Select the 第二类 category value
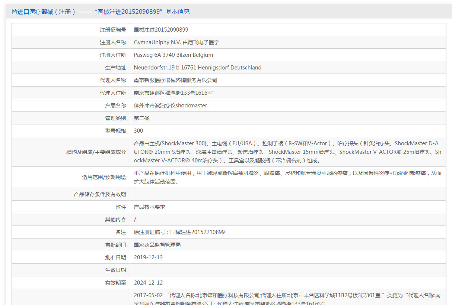This screenshot has height=305, width=452. pyautogui.click(x=142, y=118)
